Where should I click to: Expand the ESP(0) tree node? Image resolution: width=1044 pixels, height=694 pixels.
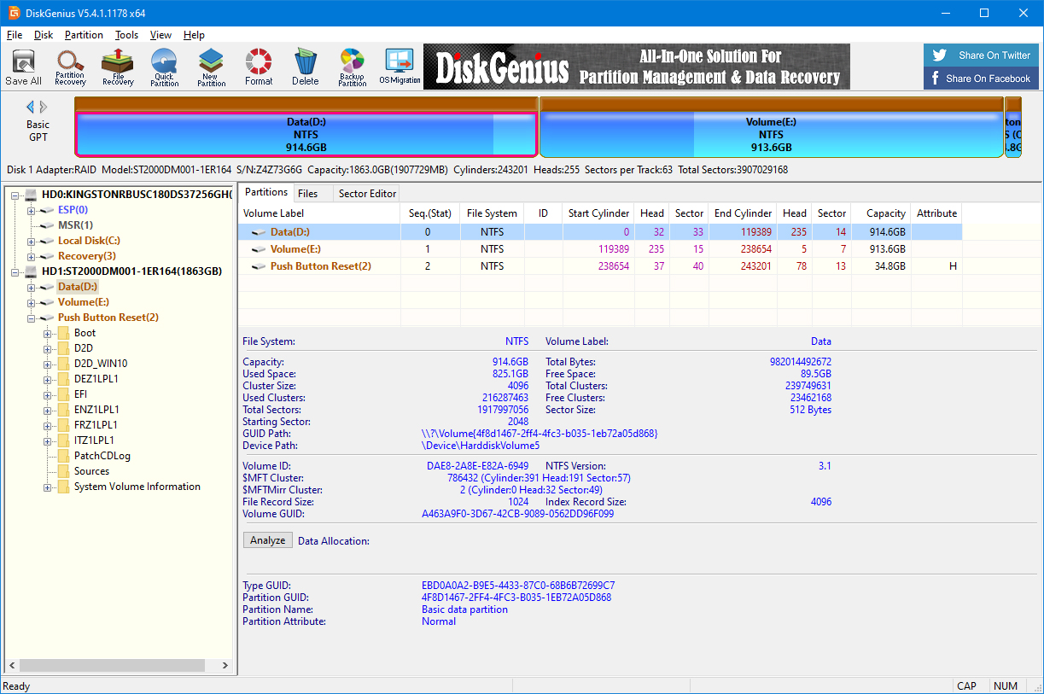coord(32,210)
